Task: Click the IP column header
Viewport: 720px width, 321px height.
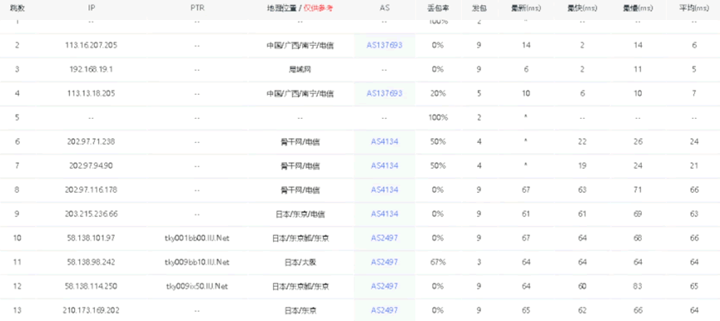Action: (91, 8)
